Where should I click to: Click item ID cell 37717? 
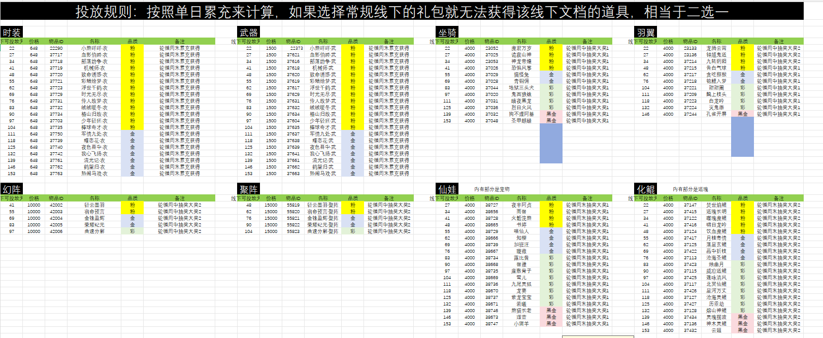pyautogui.click(x=56, y=55)
